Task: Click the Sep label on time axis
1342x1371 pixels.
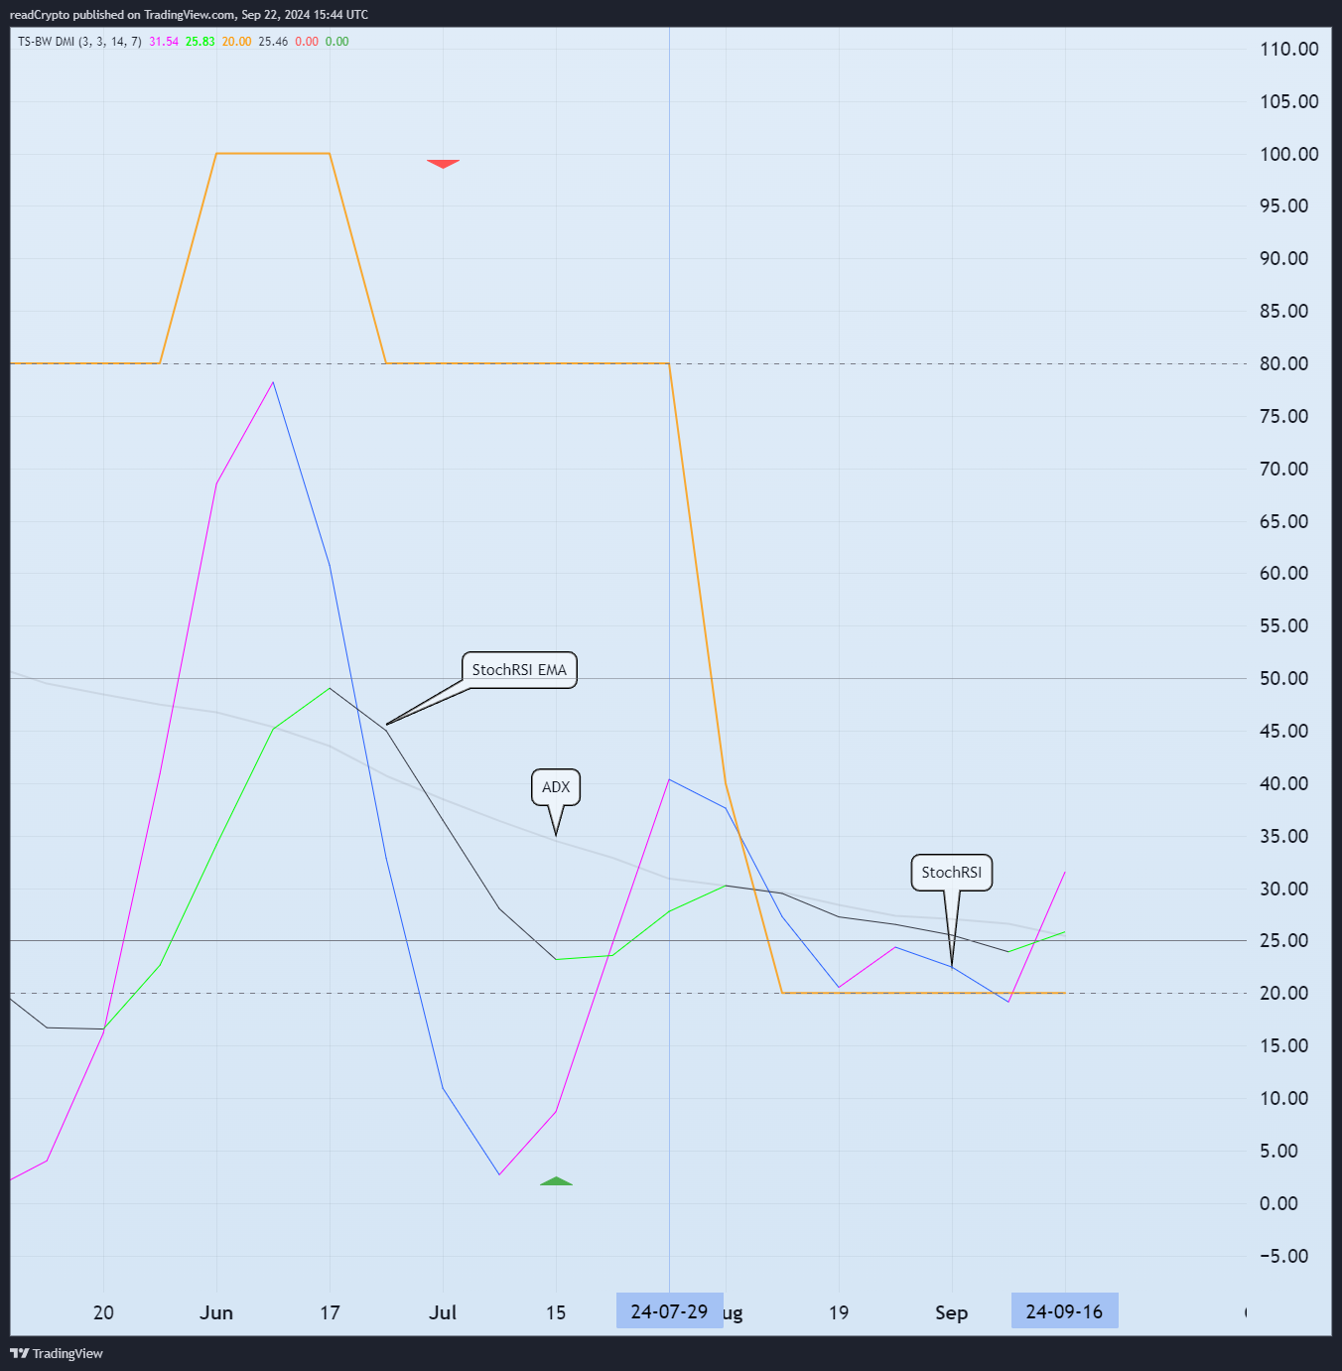Action: [951, 1312]
